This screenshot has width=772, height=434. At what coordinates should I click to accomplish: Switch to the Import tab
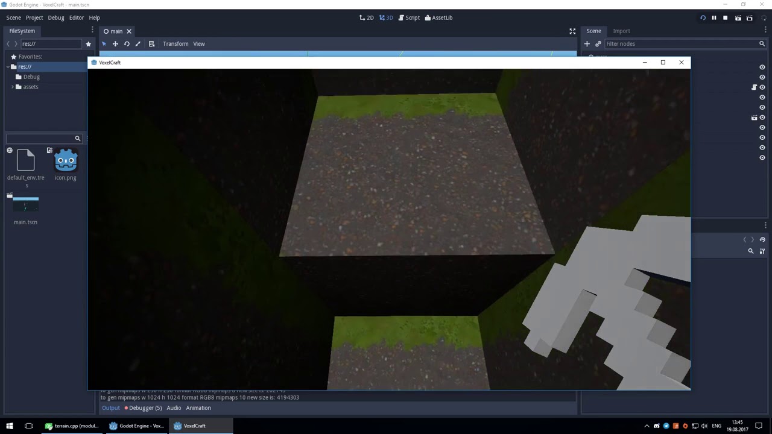(621, 31)
